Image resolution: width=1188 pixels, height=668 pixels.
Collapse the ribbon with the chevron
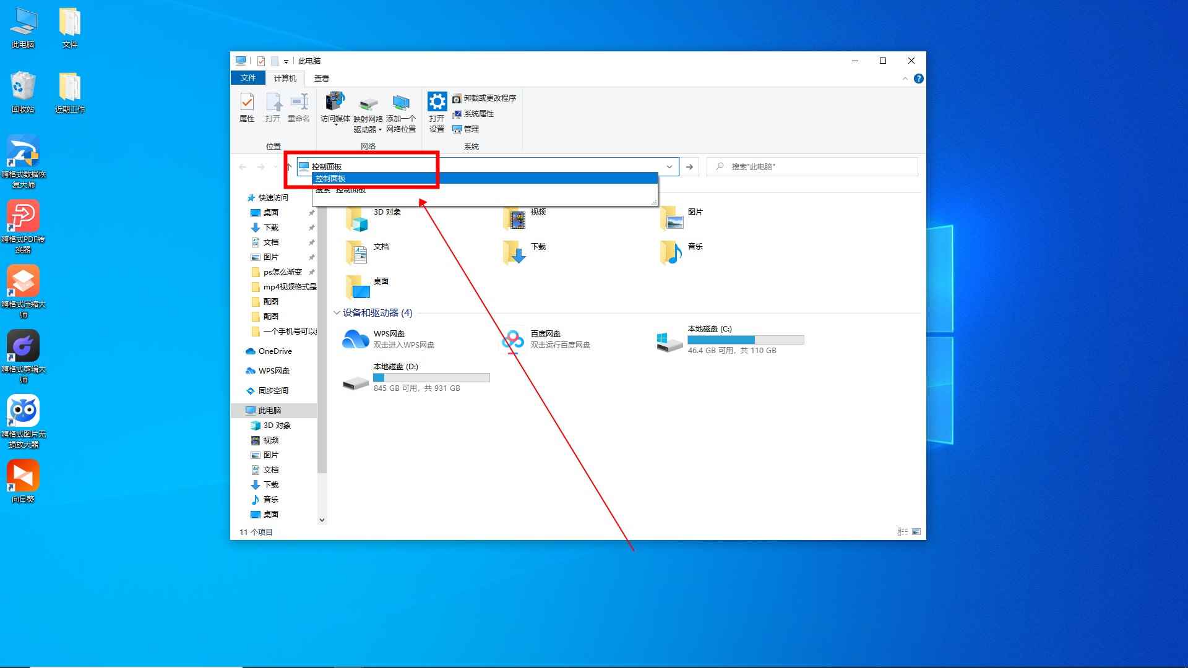pyautogui.click(x=905, y=79)
